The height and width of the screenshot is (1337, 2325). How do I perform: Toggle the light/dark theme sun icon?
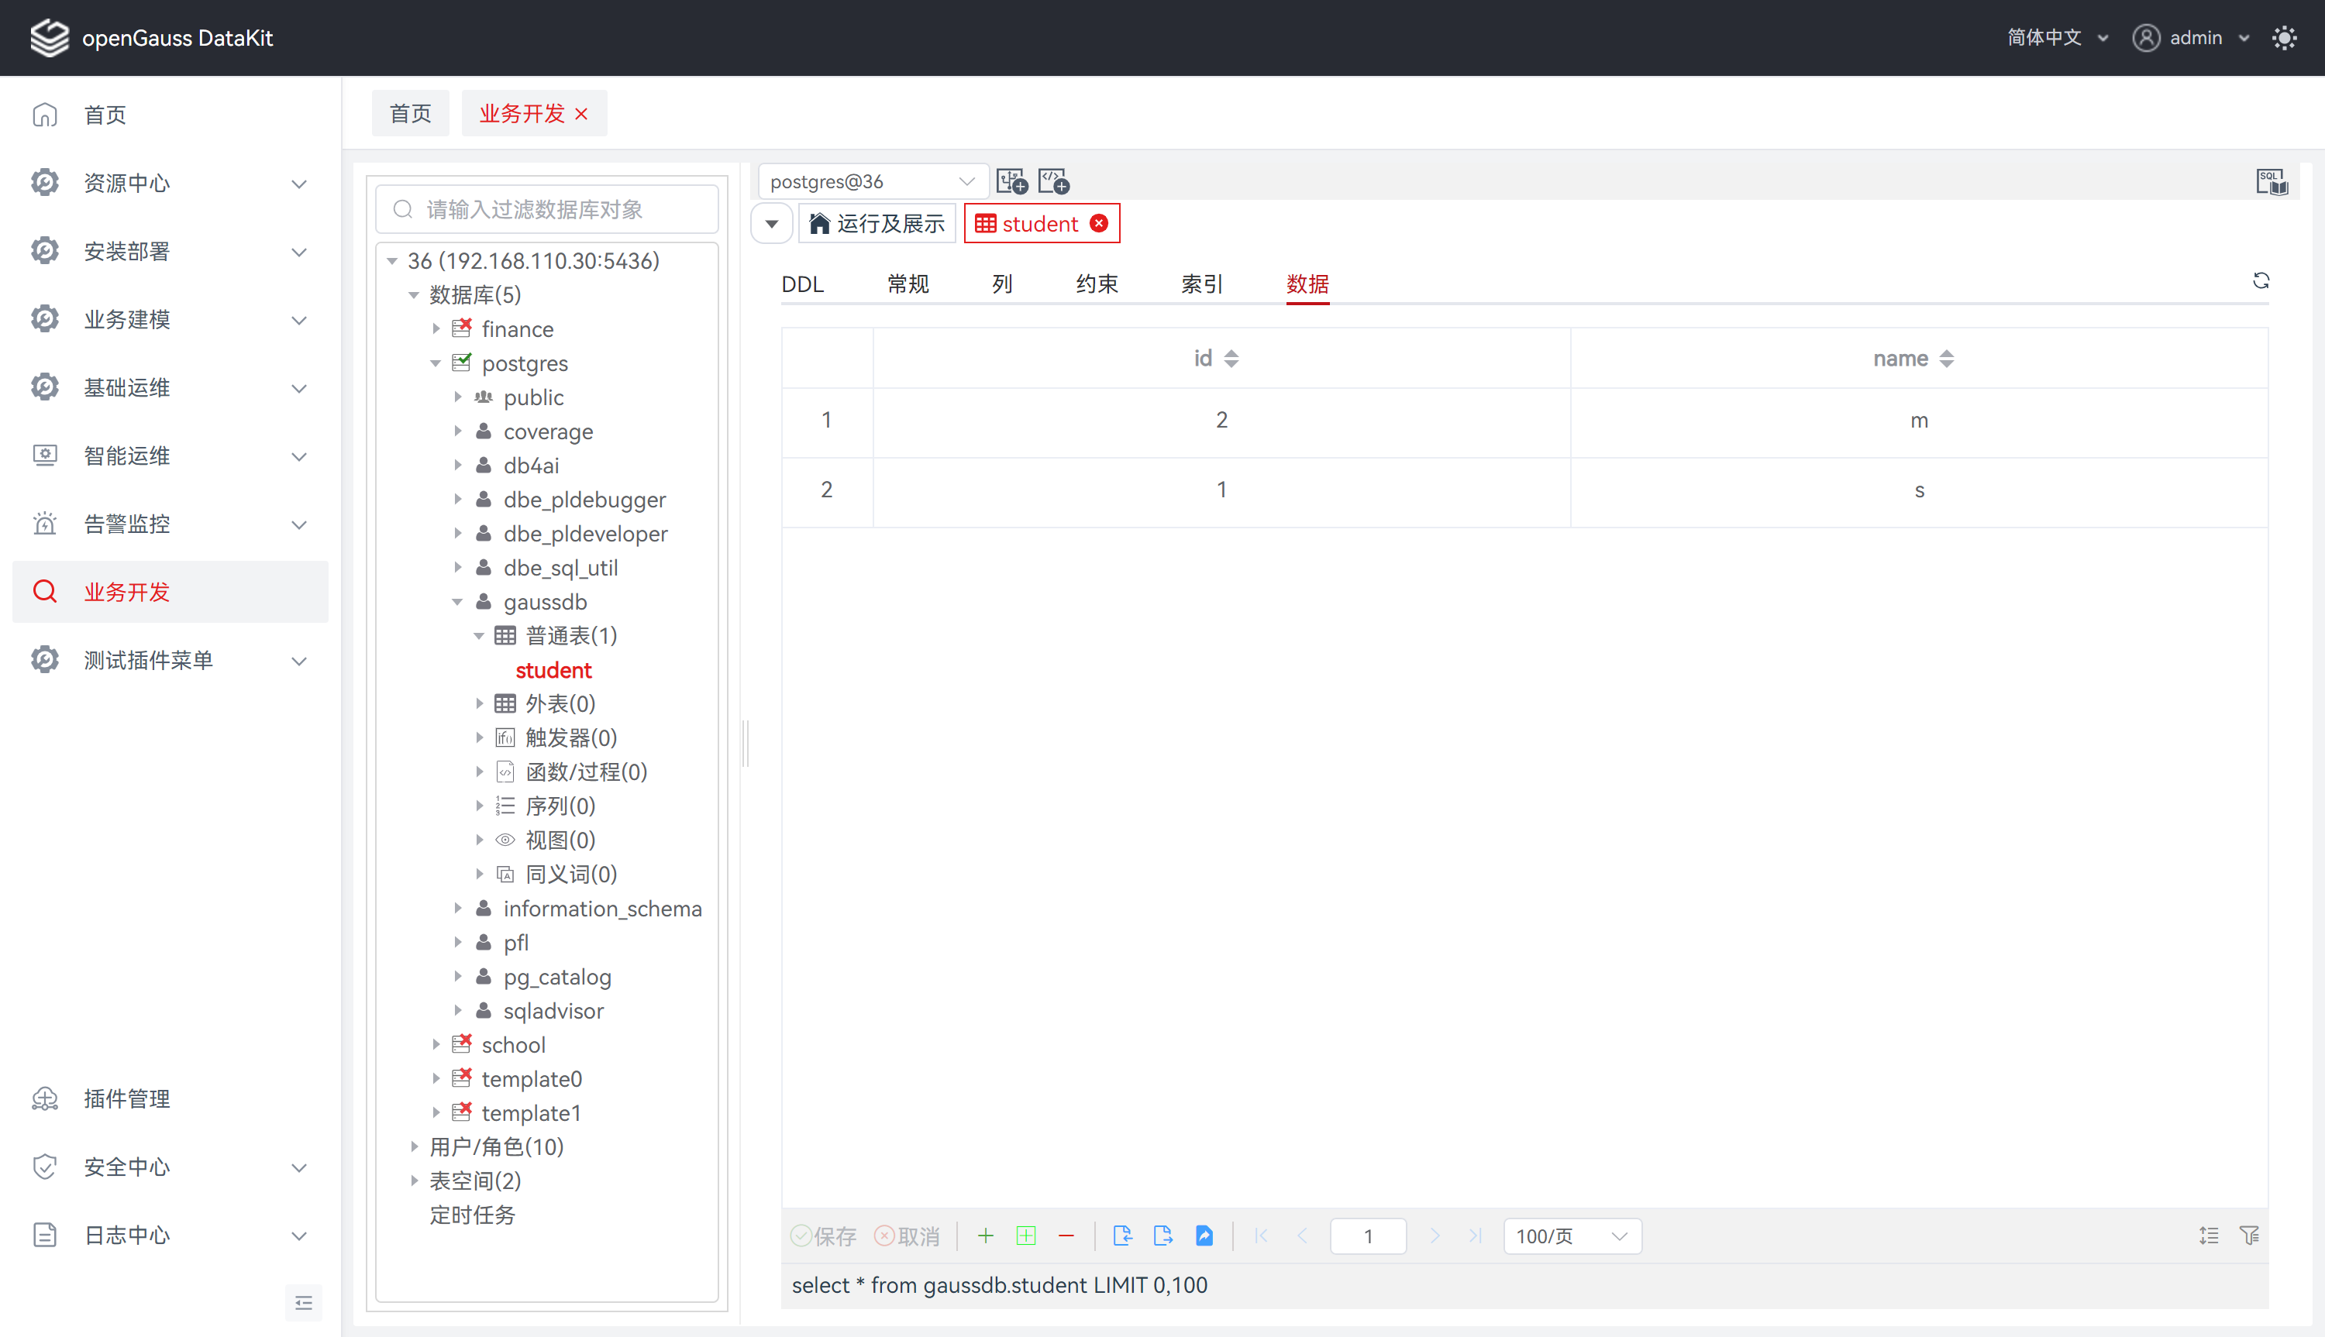(x=2285, y=38)
